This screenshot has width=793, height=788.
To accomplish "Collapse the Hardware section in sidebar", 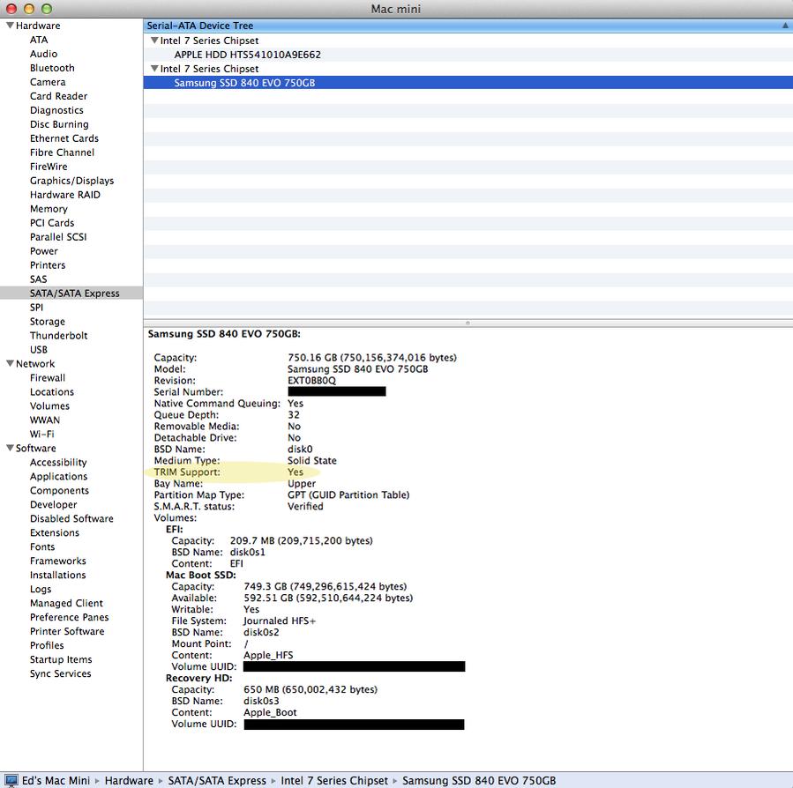I will [10, 26].
